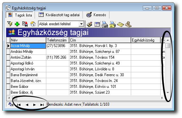The height and width of the screenshot is (118, 182).
Task: Jump to the first record
Action: (x=19, y=105)
